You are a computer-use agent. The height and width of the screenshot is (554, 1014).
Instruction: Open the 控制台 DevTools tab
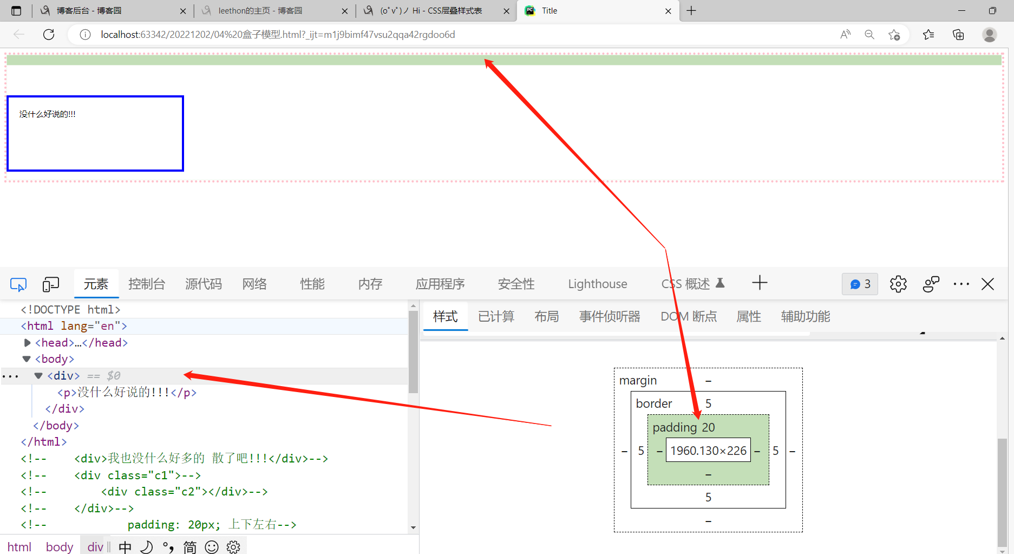(146, 284)
